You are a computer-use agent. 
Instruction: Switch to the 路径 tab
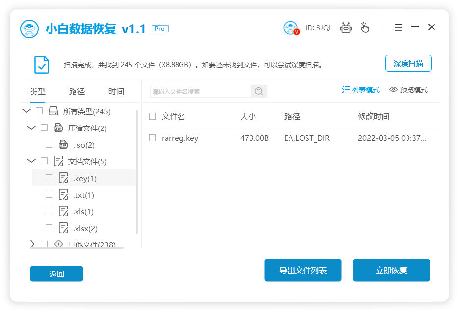[76, 91]
